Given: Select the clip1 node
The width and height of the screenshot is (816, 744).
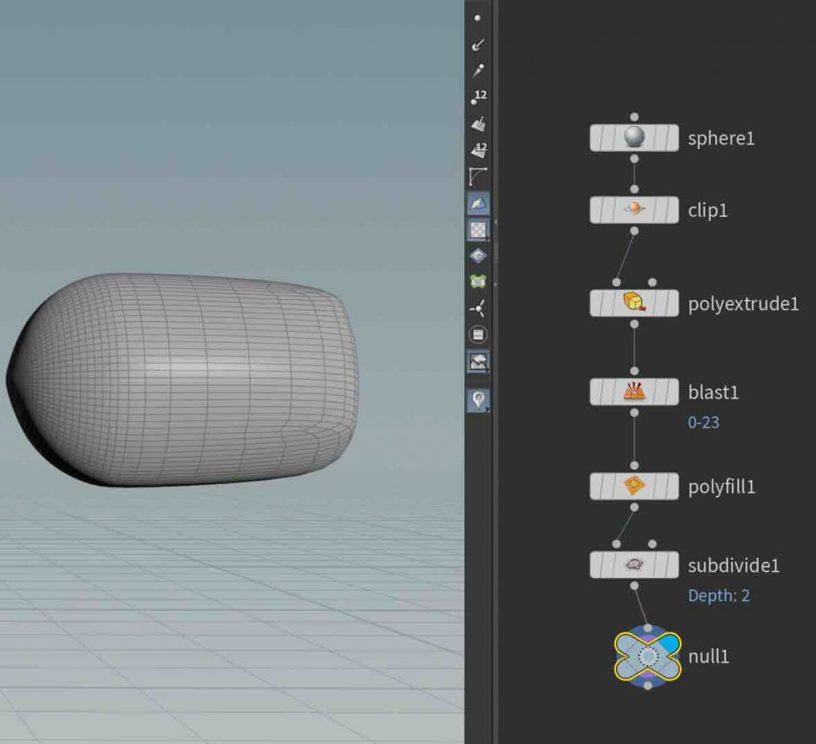Looking at the screenshot, I should (x=634, y=210).
